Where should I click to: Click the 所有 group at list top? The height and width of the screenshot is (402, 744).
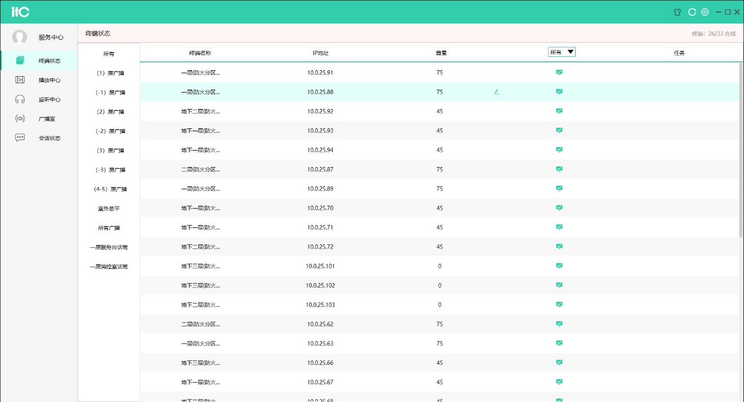pos(109,54)
